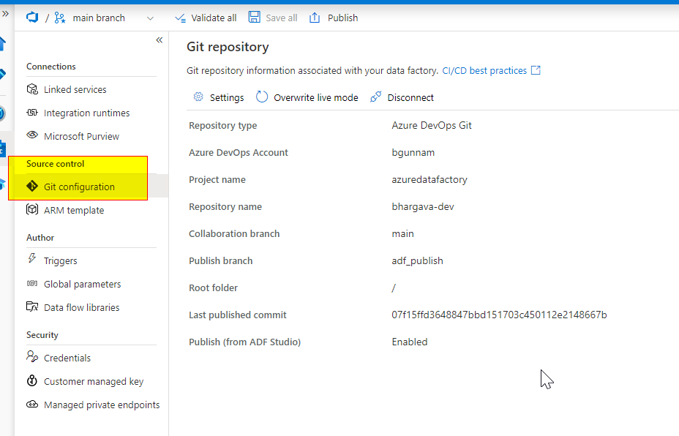Screen dimensions: 679x436
Task: Click the Settings gear icon
Action: [x=198, y=97]
